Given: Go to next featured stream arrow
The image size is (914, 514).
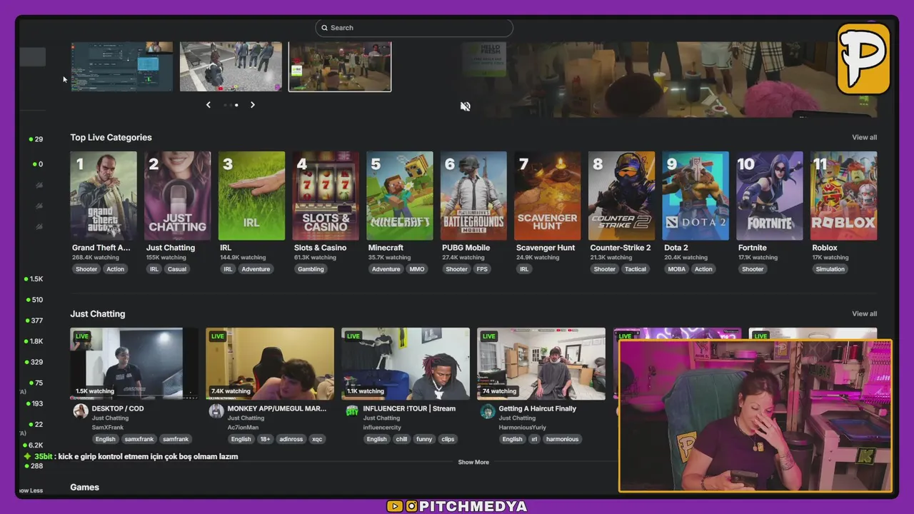Looking at the screenshot, I should pos(253,105).
